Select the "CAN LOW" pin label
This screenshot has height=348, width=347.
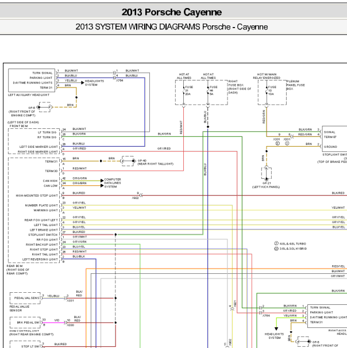tap(51, 186)
